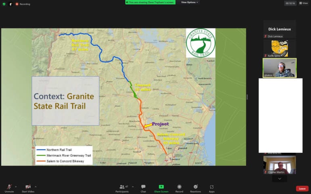Click the Start Video camera icon
The height and width of the screenshot is (194, 311).
tap(28, 187)
